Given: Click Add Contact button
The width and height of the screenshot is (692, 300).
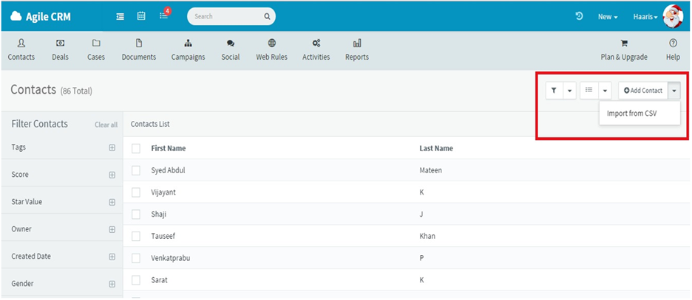Looking at the screenshot, I should (x=643, y=90).
